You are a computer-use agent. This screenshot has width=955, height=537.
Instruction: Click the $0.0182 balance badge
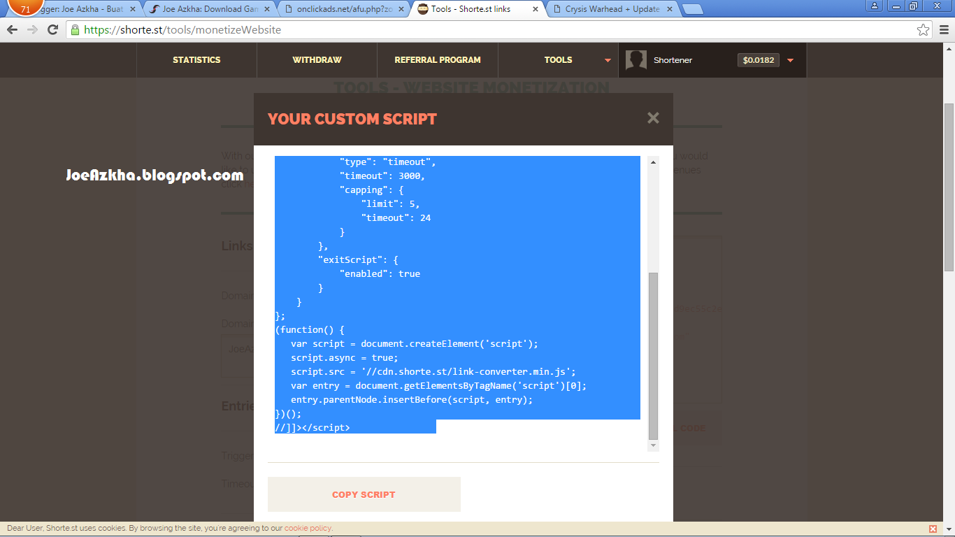759,60
